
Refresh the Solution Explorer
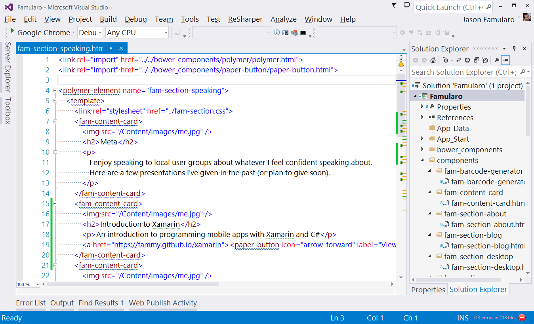467,60
